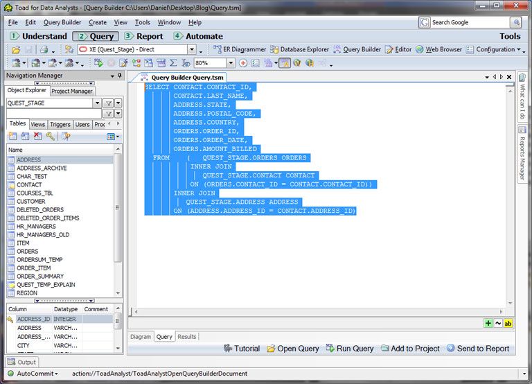The image size is (532, 384).
Task: Click the icon after the key in Object Explorer
Action: [66, 137]
